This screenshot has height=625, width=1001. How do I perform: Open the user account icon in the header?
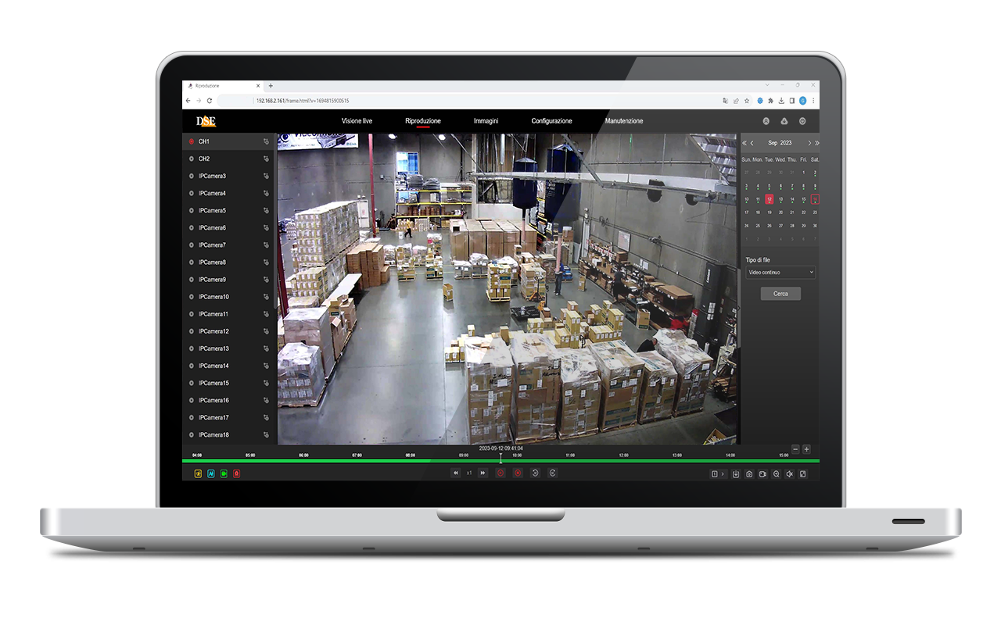click(766, 121)
